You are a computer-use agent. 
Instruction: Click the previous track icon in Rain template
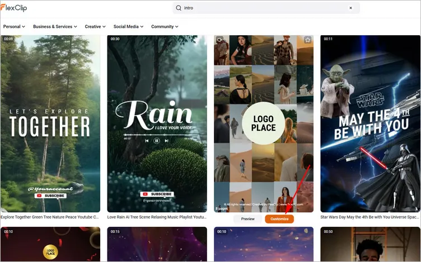coord(147,141)
